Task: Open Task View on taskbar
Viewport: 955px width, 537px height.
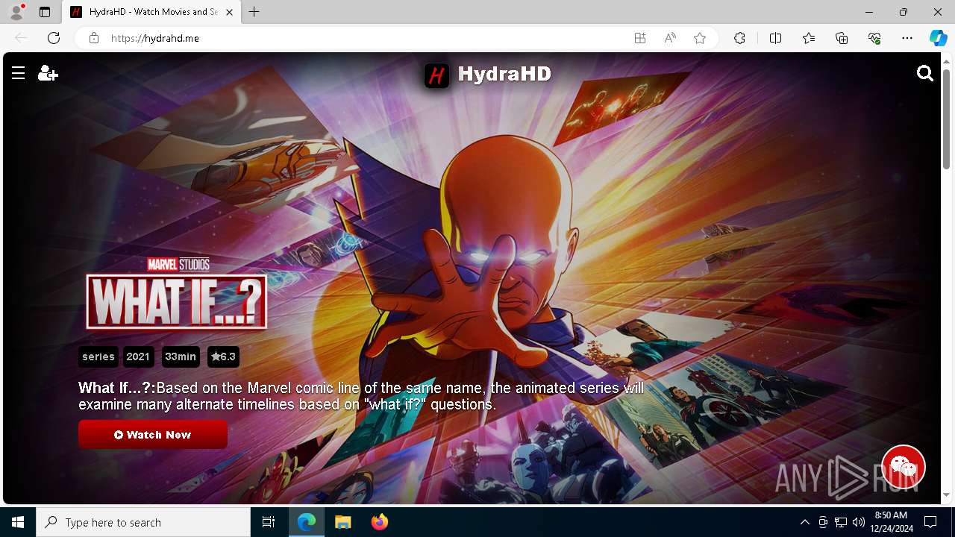Action: point(269,522)
